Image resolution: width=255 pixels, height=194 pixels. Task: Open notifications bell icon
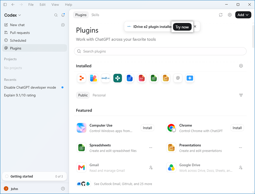(63, 15)
